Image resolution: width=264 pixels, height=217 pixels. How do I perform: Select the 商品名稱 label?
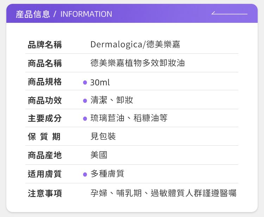pos(45,64)
